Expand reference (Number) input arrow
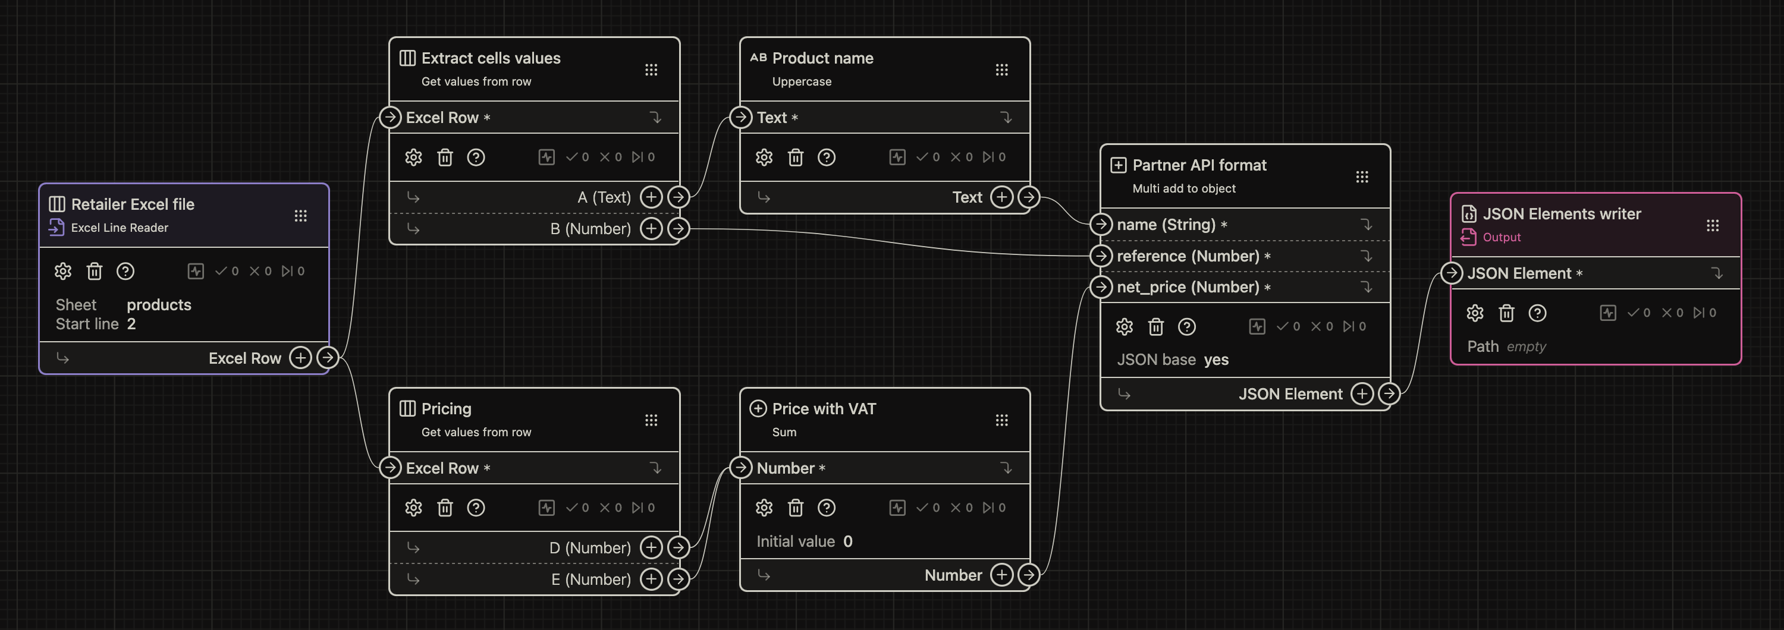 1367,256
